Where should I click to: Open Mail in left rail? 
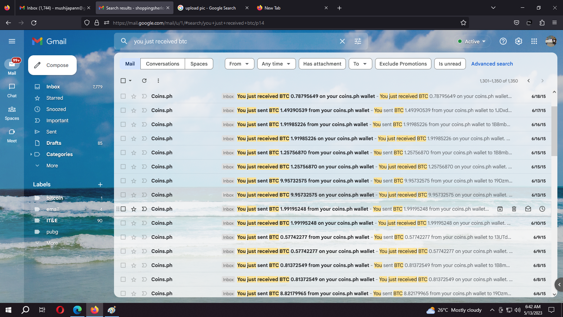pos(12,67)
